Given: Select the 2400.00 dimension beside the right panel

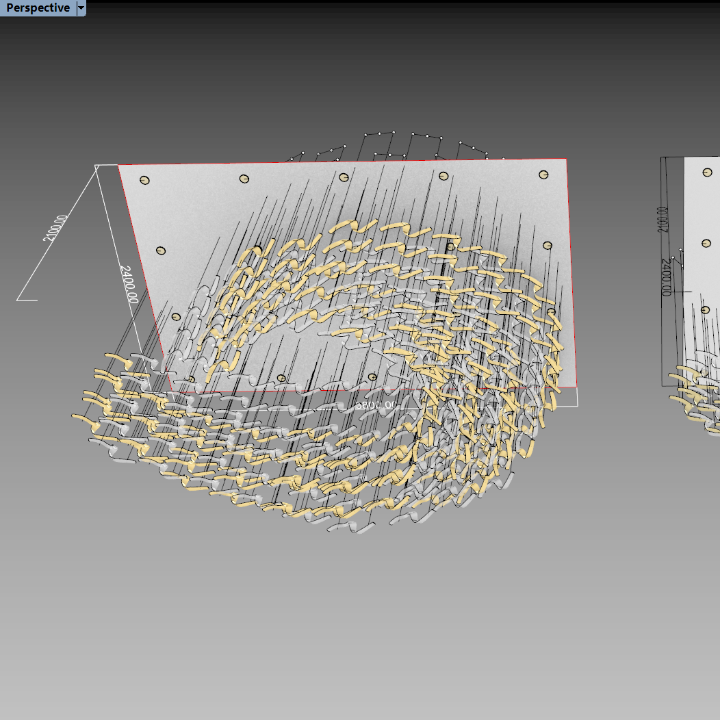Looking at the screenshot, I should 666,277.
